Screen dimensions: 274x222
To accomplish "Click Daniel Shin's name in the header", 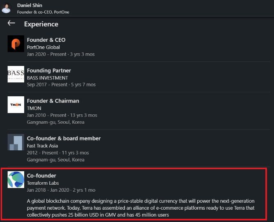I will coord(30,5).
